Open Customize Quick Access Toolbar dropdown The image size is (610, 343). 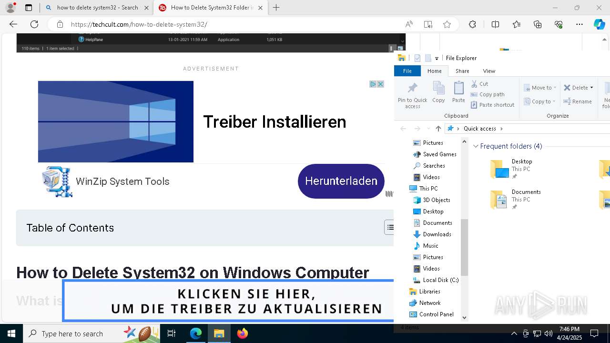point(437,58)
